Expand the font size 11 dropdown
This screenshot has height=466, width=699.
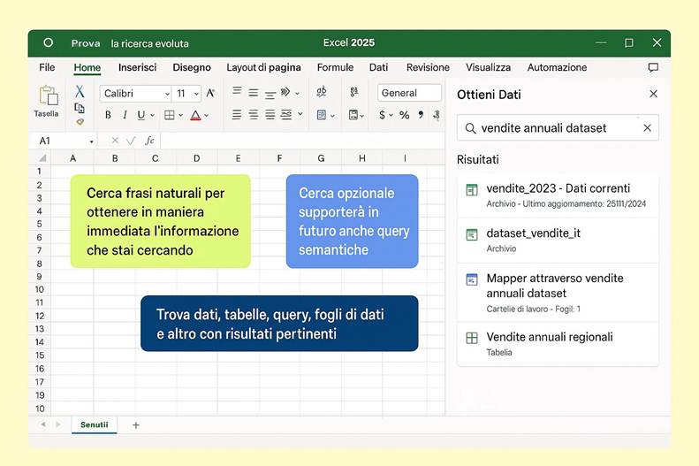click(x=195, y=93)
